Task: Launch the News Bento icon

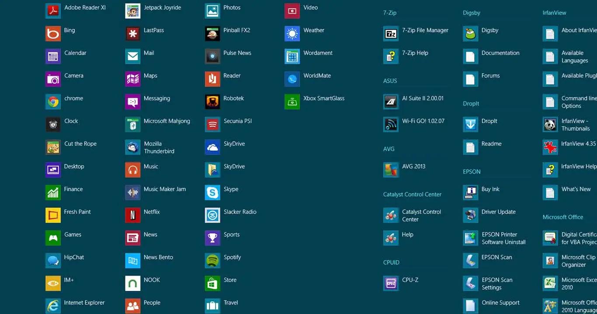Action: click(x=133, y=260)
